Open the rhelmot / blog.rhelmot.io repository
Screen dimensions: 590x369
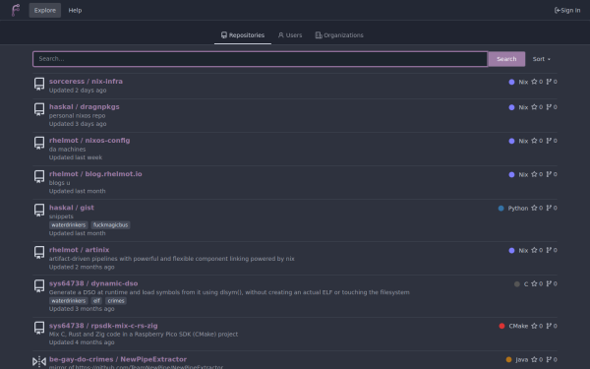[x=95, y=174]
